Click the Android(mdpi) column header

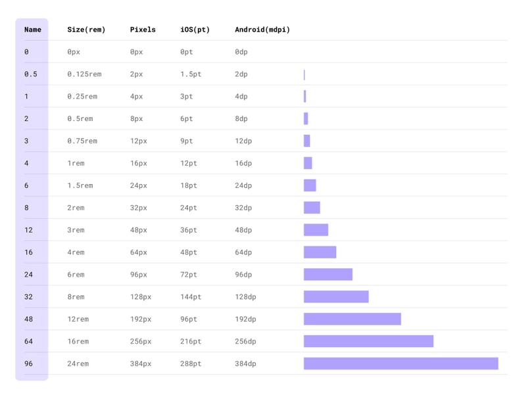(x=262, y=30)
